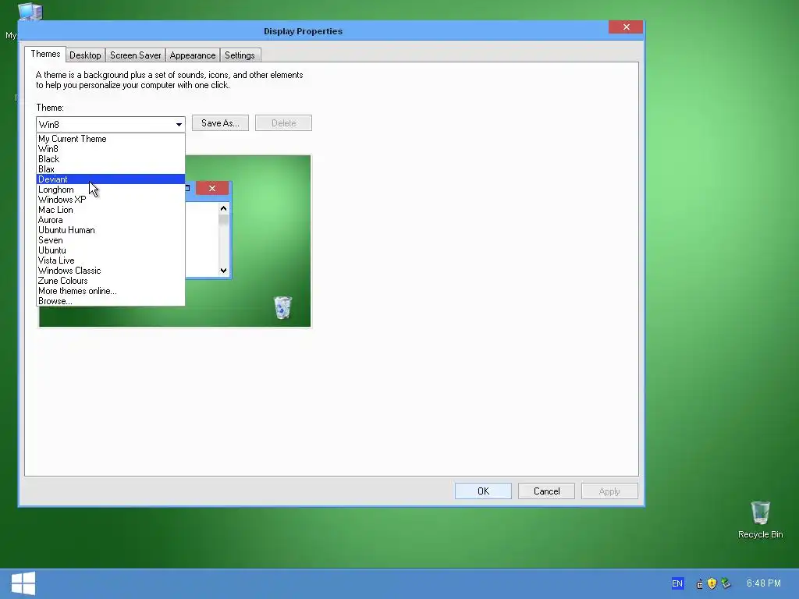Choose the Vista Live theme
Screen dimensions: 799x599
pos(111,261)
